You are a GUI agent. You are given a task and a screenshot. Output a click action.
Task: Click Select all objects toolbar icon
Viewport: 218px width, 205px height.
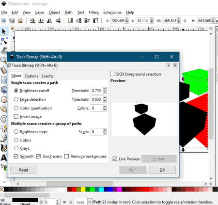pos(3,21)
